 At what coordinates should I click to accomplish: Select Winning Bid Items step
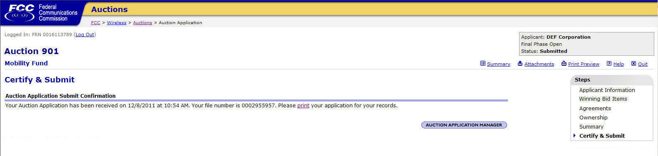[603, 99]
